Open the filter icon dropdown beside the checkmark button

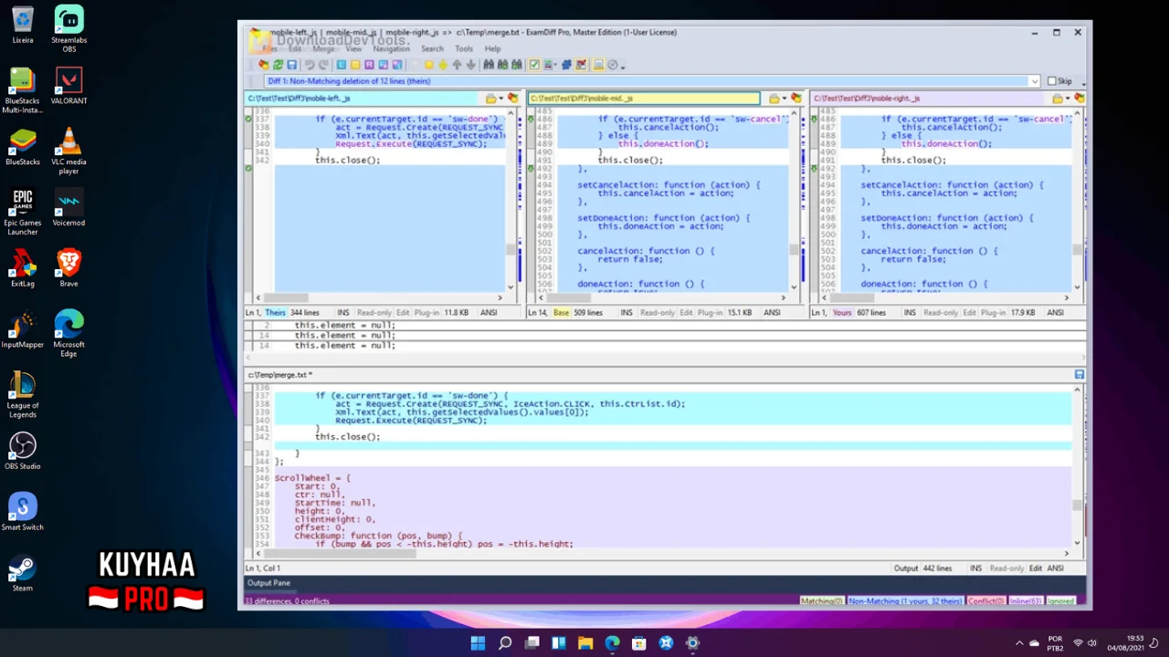551,65
